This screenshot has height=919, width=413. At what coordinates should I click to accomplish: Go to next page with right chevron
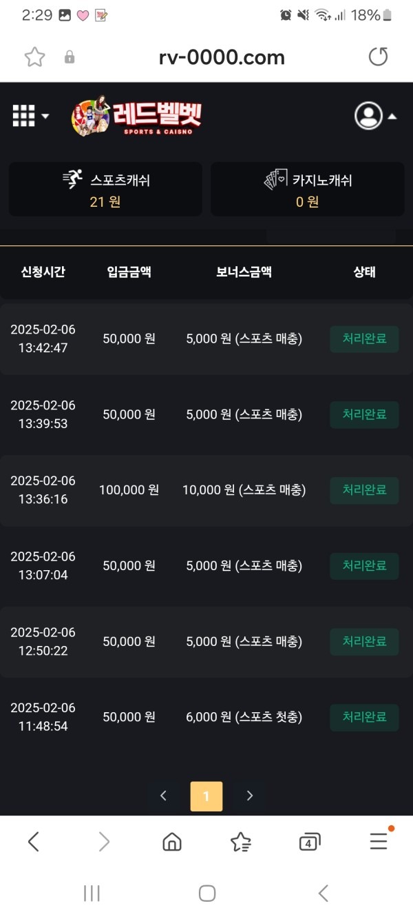click(249, 796)
